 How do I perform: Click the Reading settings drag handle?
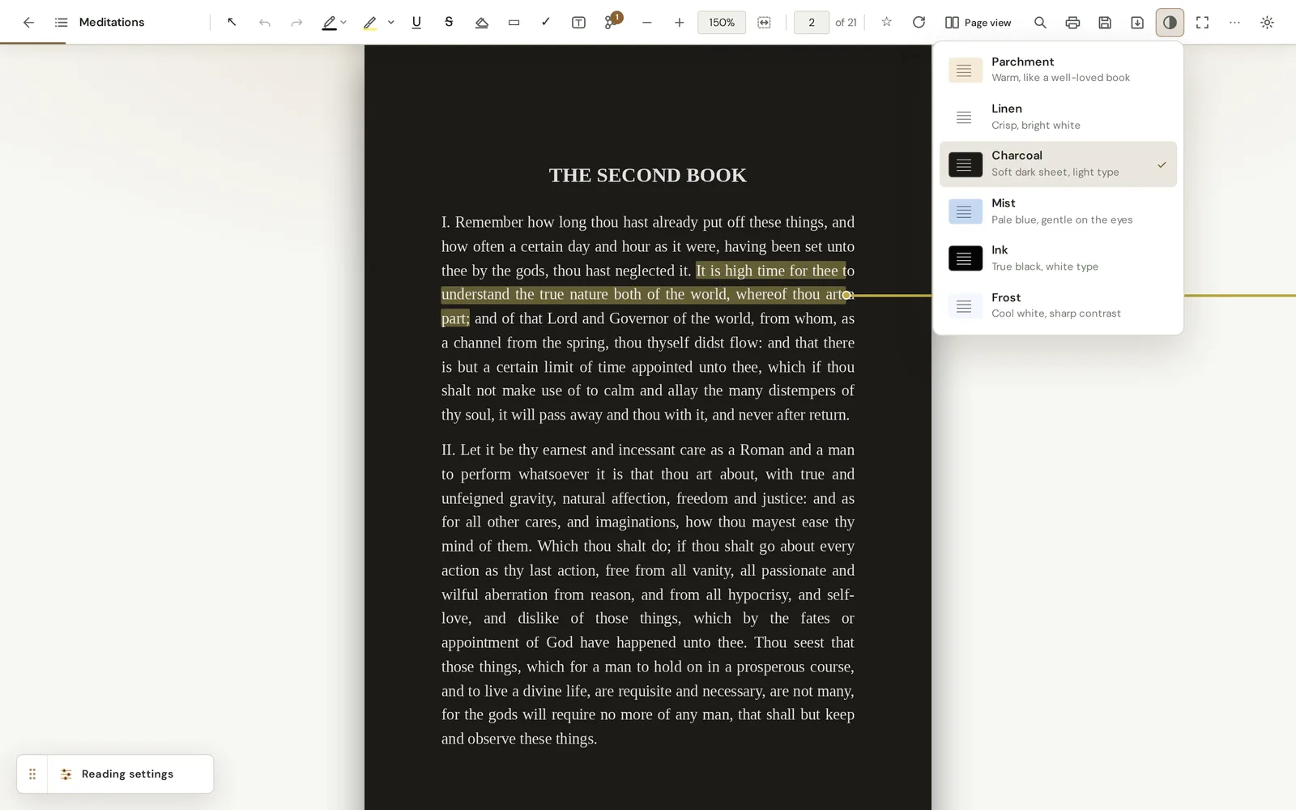point(32,774)
